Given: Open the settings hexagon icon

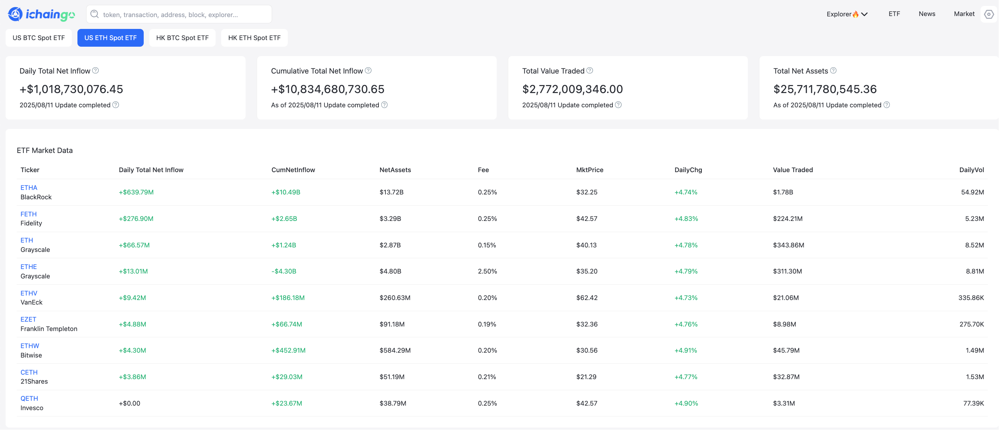Looking at the screenshot, I should 989,14.
